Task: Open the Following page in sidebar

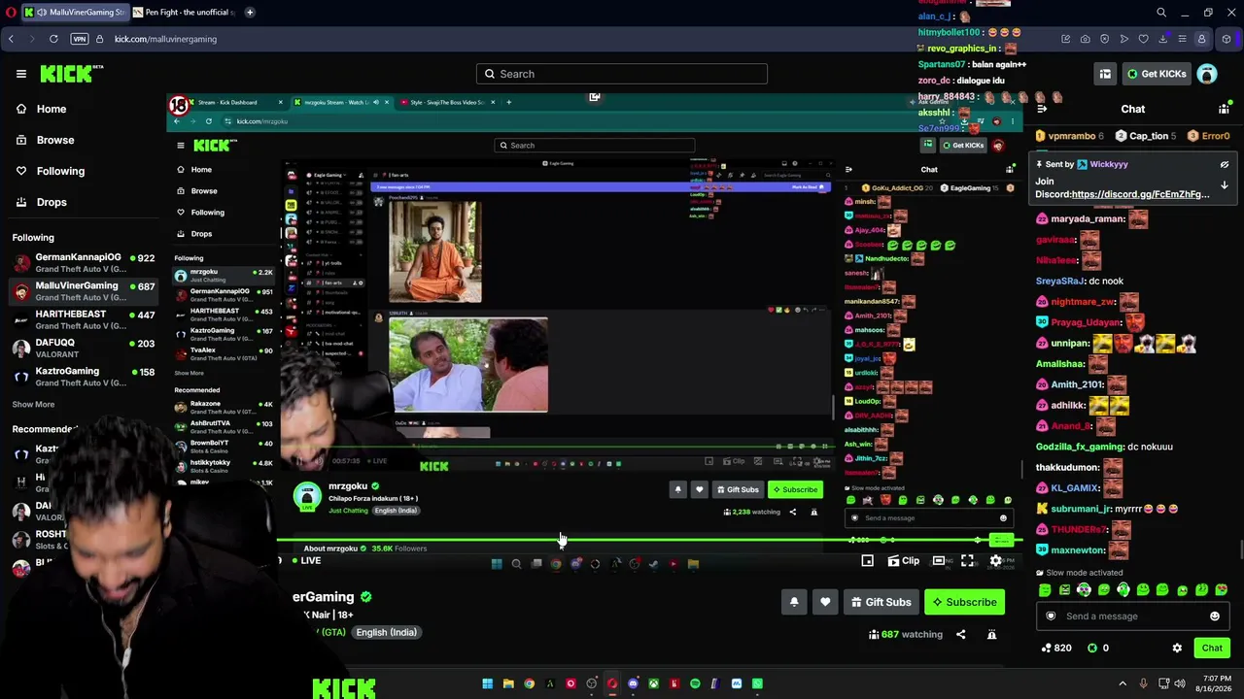Action: click(x=60, y=171)
